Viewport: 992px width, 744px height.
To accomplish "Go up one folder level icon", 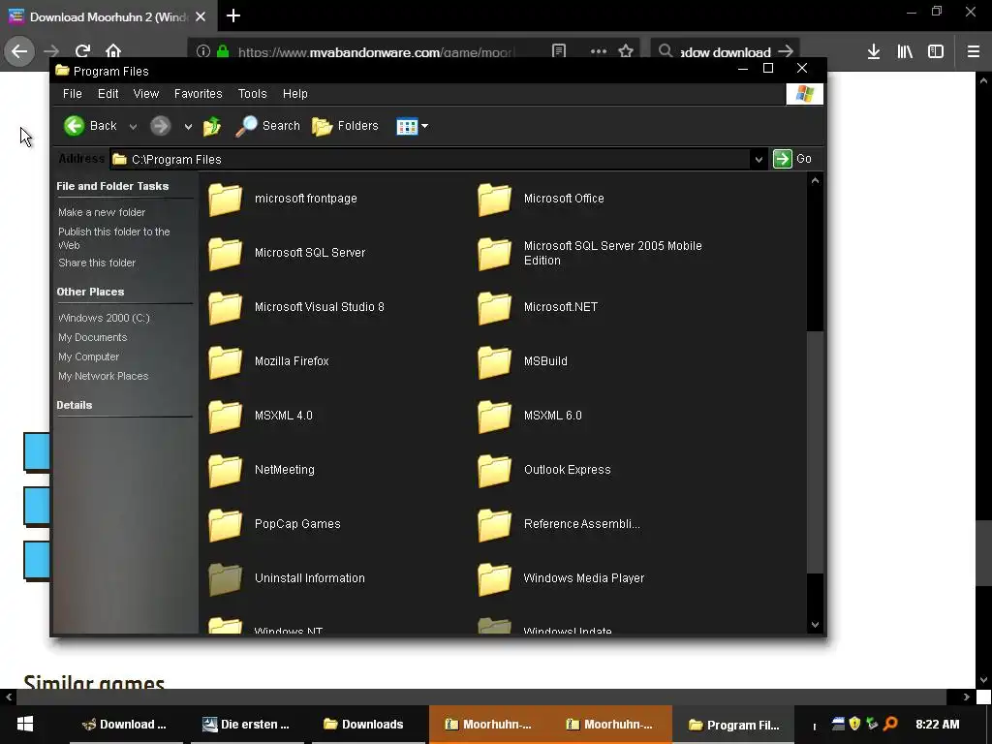I will coord(212,126).
